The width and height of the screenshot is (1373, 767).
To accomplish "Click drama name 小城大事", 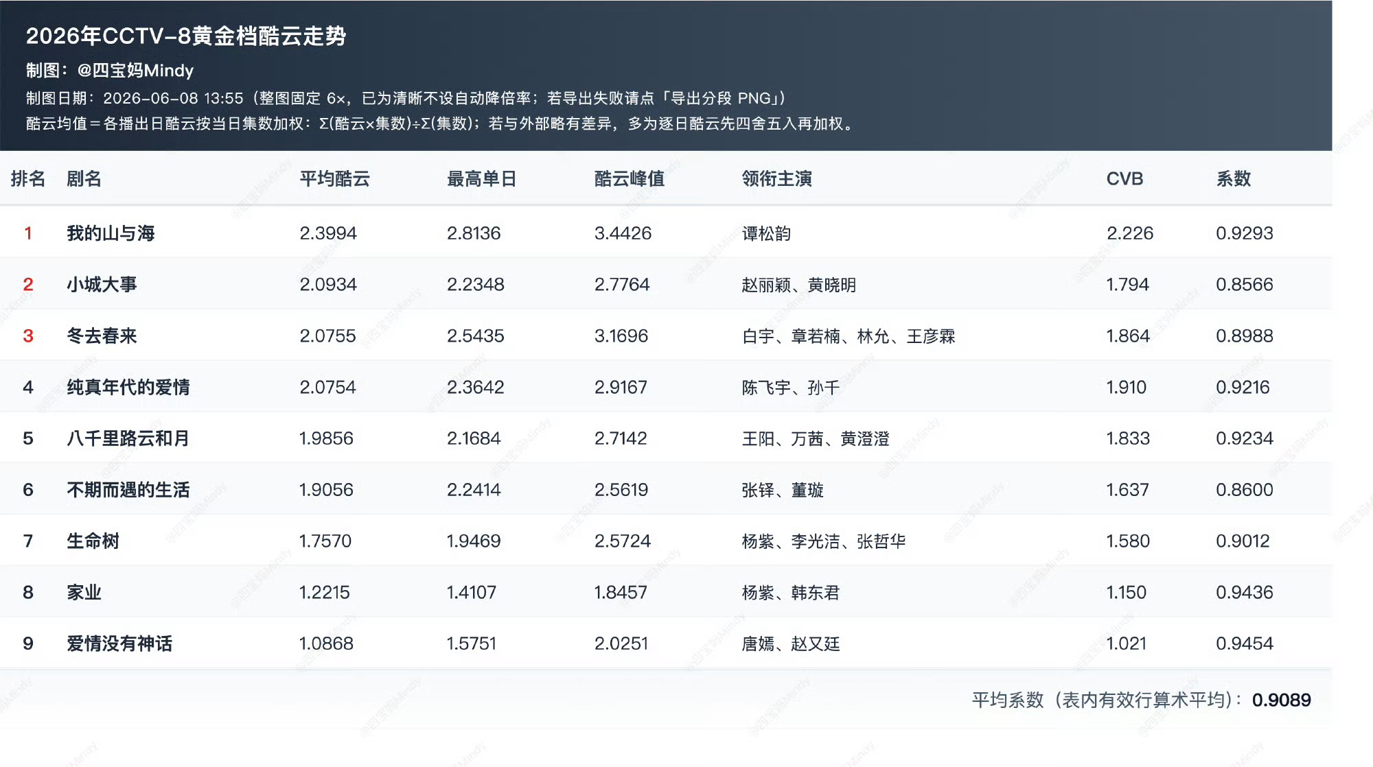I will pos(102,285).
